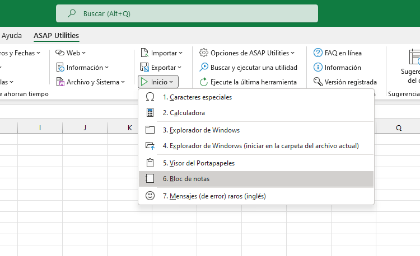Click the clipboard viewer icon
The width and height of the screenshot is (420, 256).
pos(150,163)
